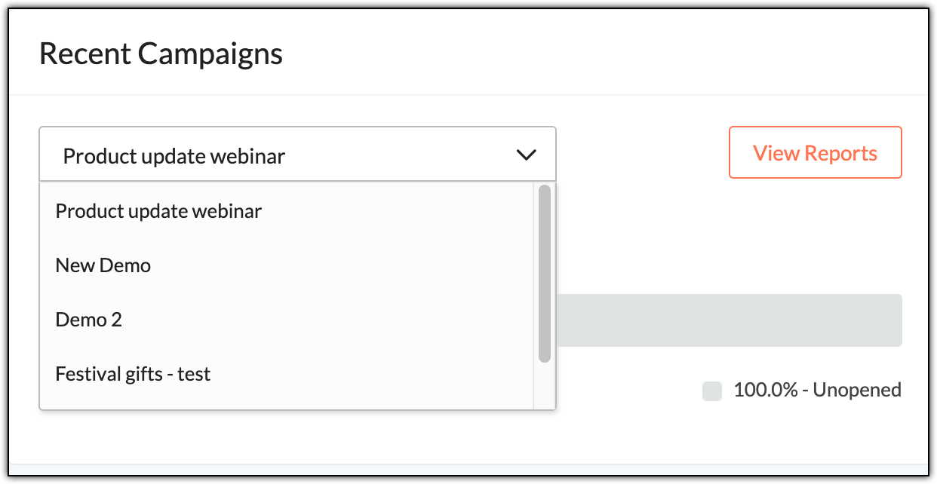Click the 100.0% - Unopened legend label
Screen dimensions: 937x484
[817, 391]
